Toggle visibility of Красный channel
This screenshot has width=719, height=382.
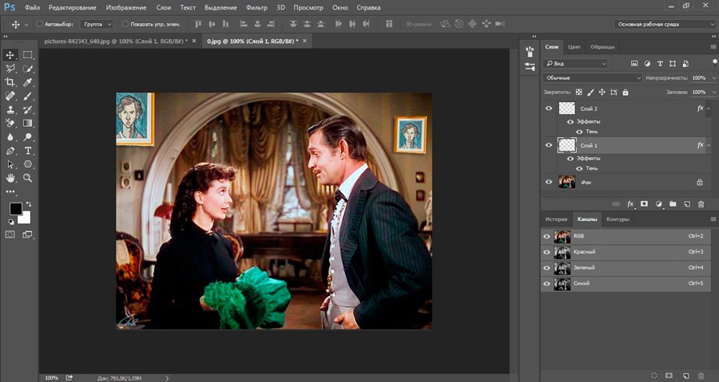tap(547, 252)
